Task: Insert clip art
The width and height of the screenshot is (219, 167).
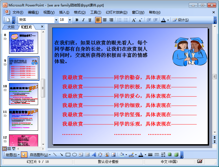Action: 107,155
